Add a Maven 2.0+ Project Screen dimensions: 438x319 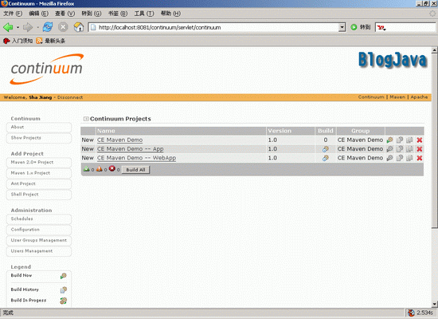click(x=39, y=163)
